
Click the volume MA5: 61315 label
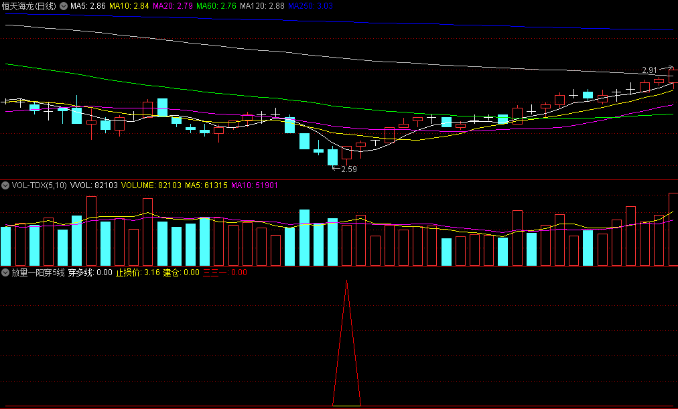click(x=206, y=185)
